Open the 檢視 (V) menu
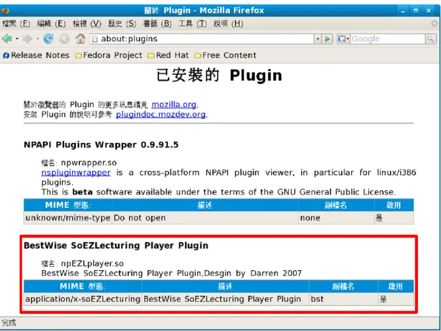Viewport: 441px width, 331px height. click(x=87, y=24)
